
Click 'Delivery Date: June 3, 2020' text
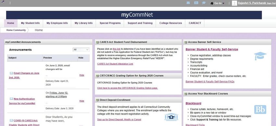59,109
